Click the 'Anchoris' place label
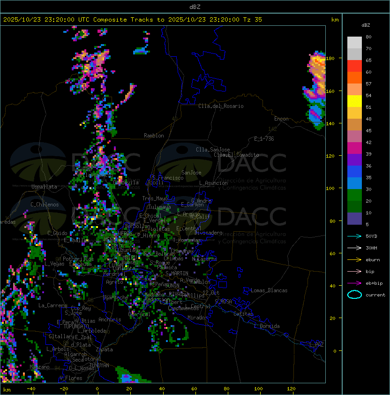Viewport: 390px width, 395px height. [x=110, y=319]
